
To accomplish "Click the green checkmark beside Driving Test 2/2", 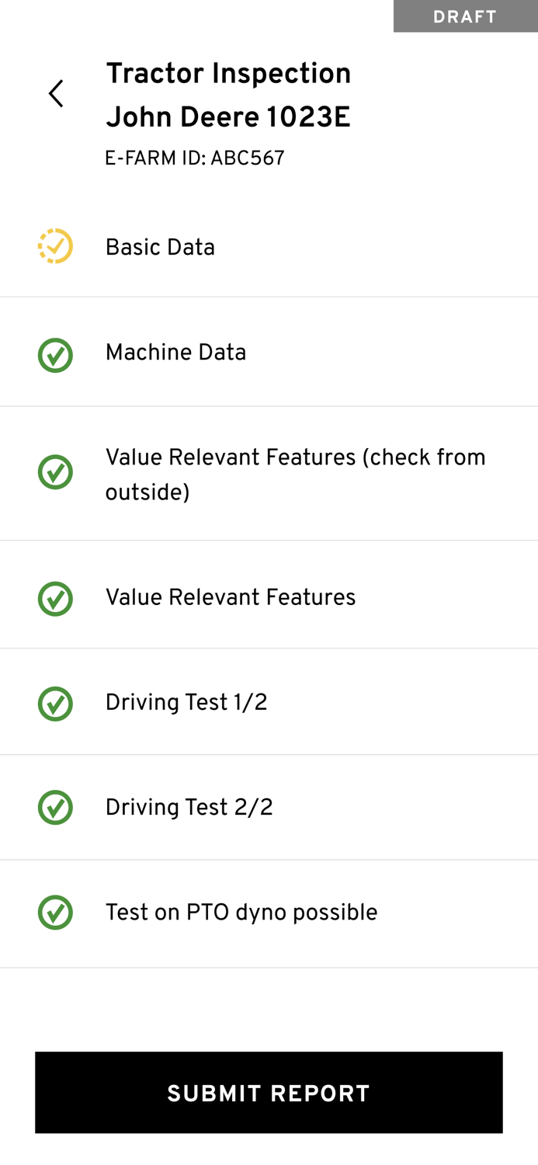I will pyautogui.click(x=55, y=808).
